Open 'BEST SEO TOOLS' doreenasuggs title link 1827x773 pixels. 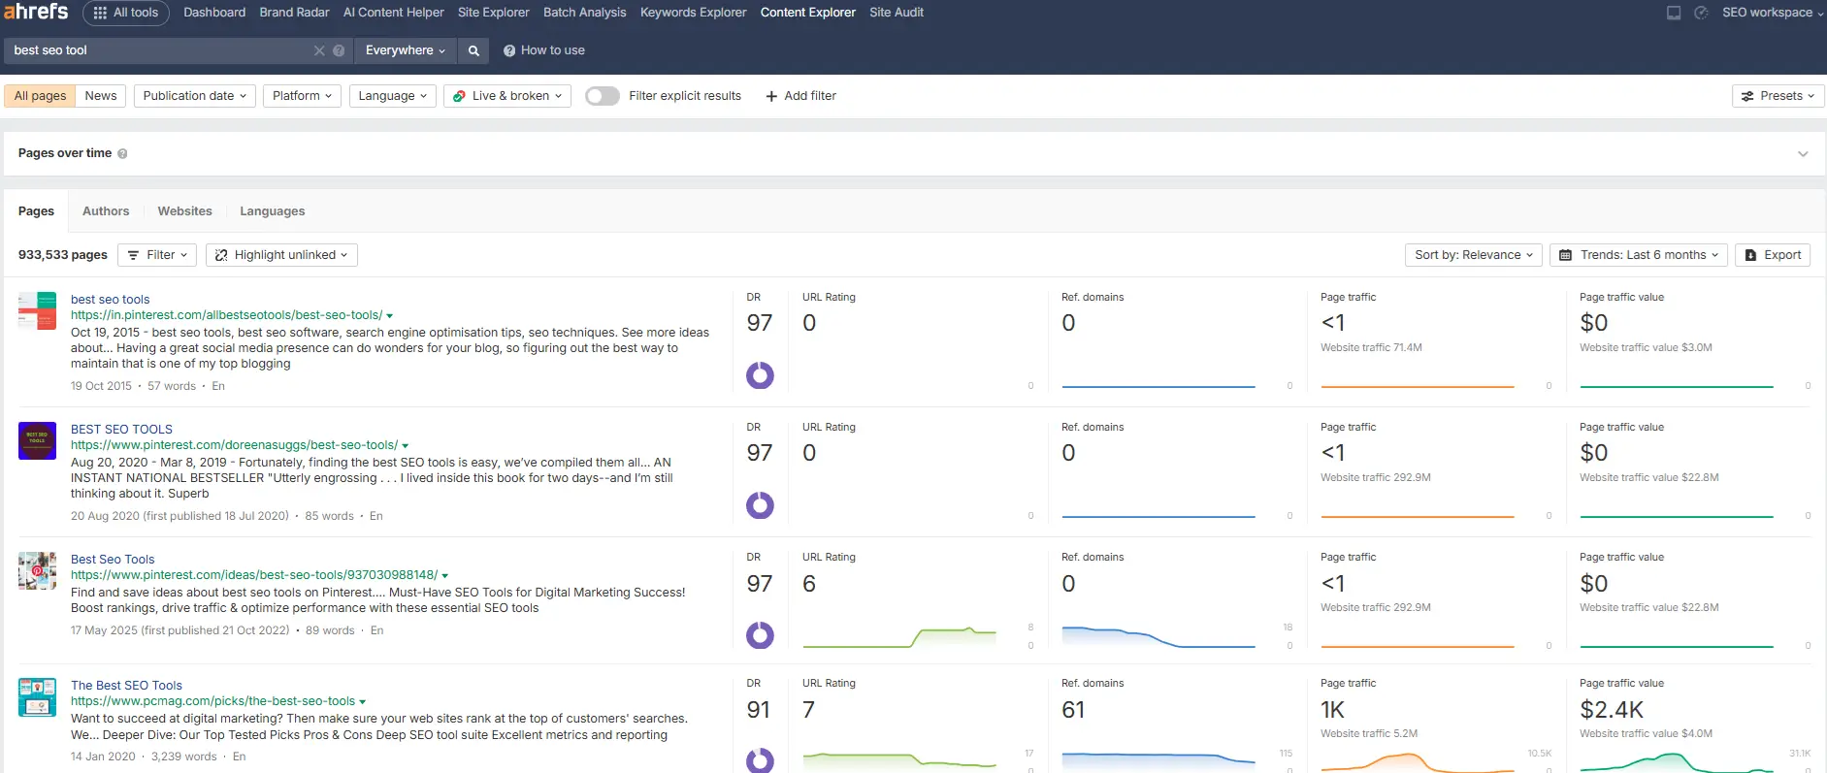[x=121, y=430]
